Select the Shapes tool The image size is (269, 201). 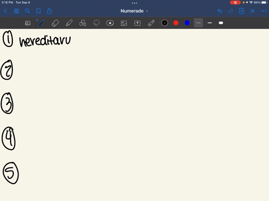pos(82,23)
